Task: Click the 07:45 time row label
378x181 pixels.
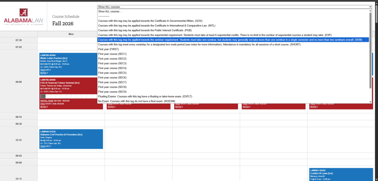Action: click(x=18, y=47)
